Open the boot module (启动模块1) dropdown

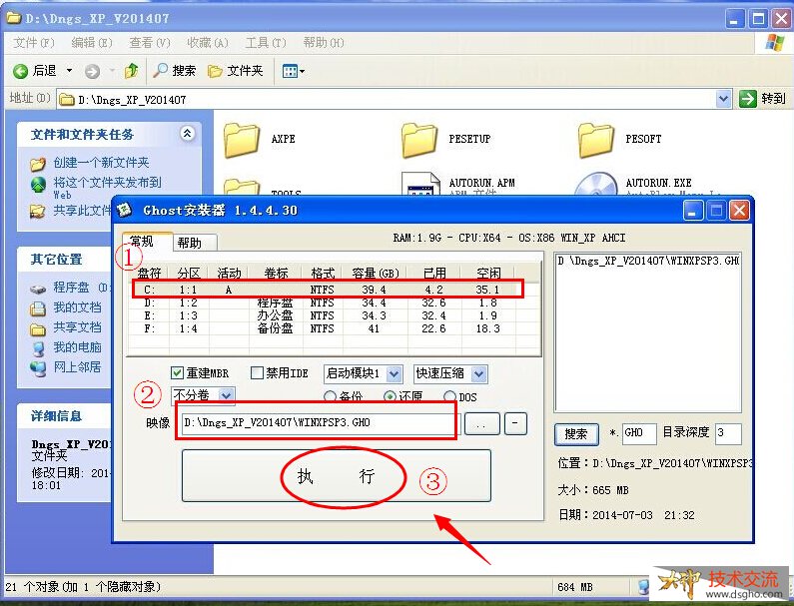coord(394,374)
